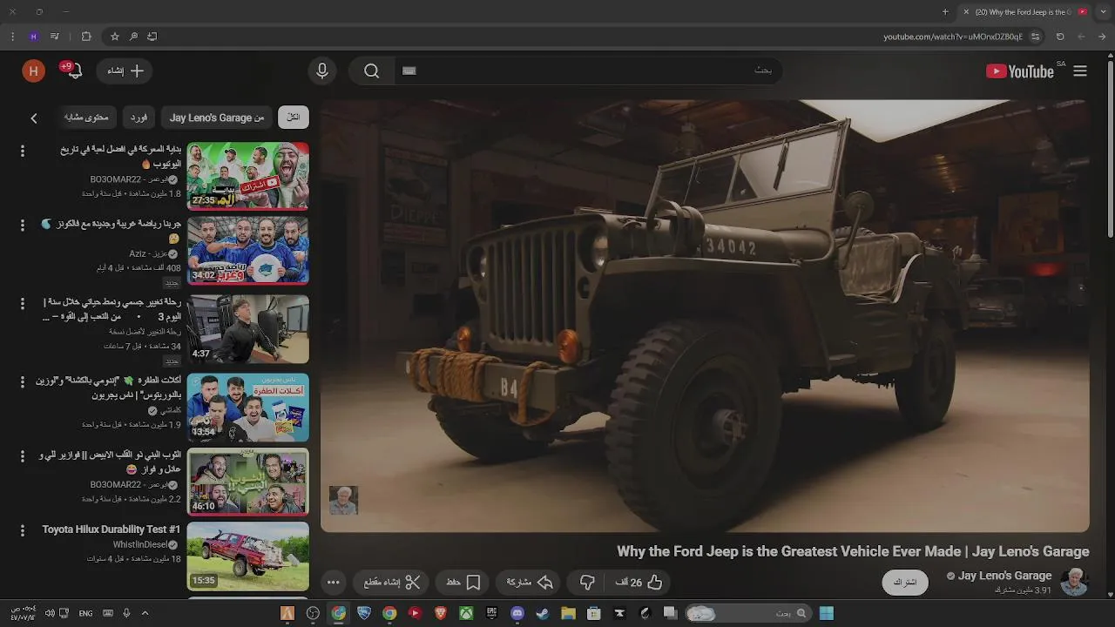This screenshot has width=1115, height=627.
Task: Select the 'فورد' filter chip
Action: click(139, 118)
